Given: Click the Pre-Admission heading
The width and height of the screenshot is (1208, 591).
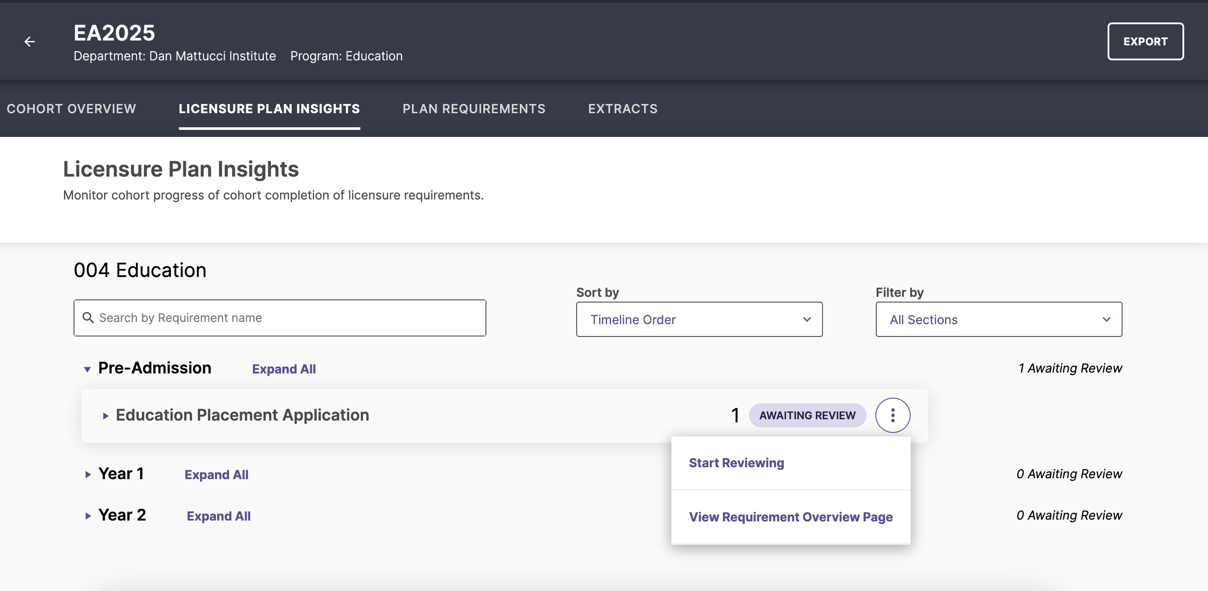Looking at the screenshot, I should tap(155, 368).
